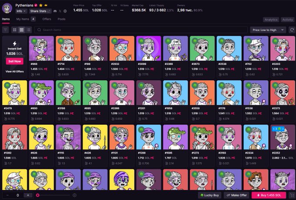Image resolution: width=296 pixels, height=200 pixels.
Task: Click the target icon beside sweep slider
Action: 74,195
